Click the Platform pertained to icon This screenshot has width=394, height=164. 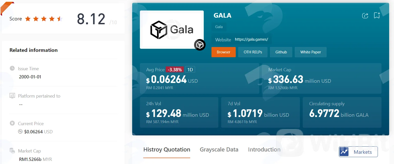[x=12, y=96]
